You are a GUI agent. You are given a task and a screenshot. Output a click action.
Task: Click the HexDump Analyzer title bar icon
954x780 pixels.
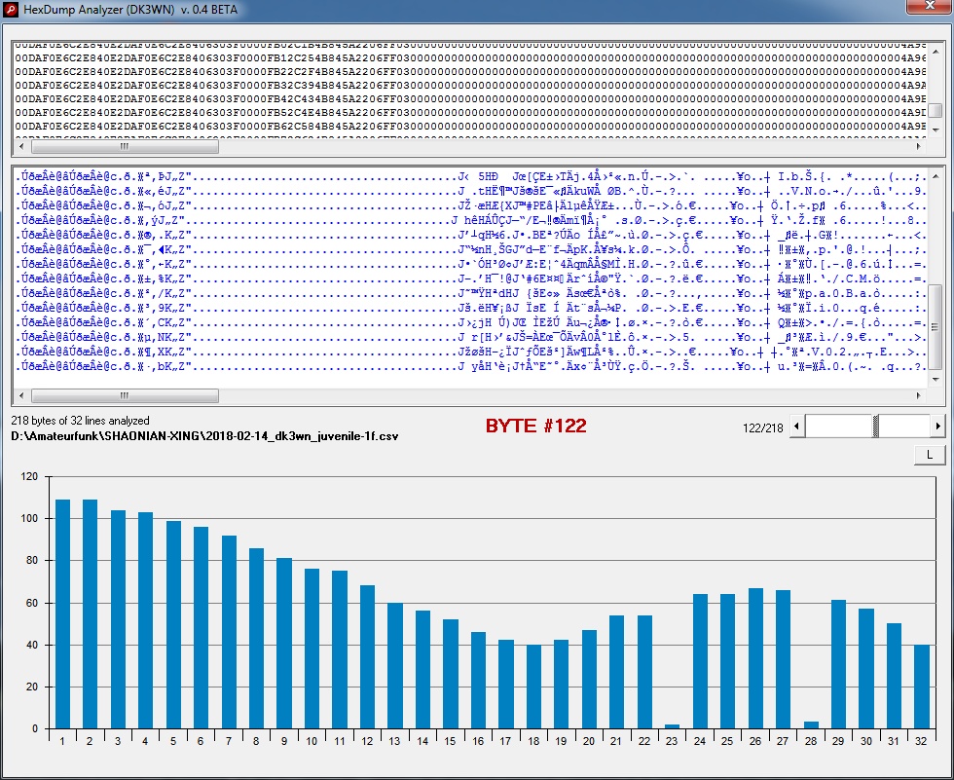click(11, 10)
